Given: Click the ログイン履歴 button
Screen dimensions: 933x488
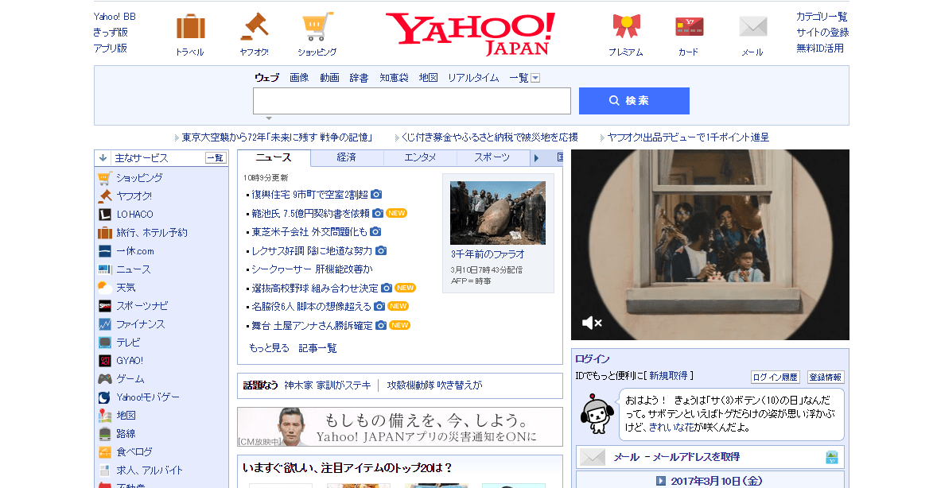Looking at the screenshot, I should click(776, 377).
